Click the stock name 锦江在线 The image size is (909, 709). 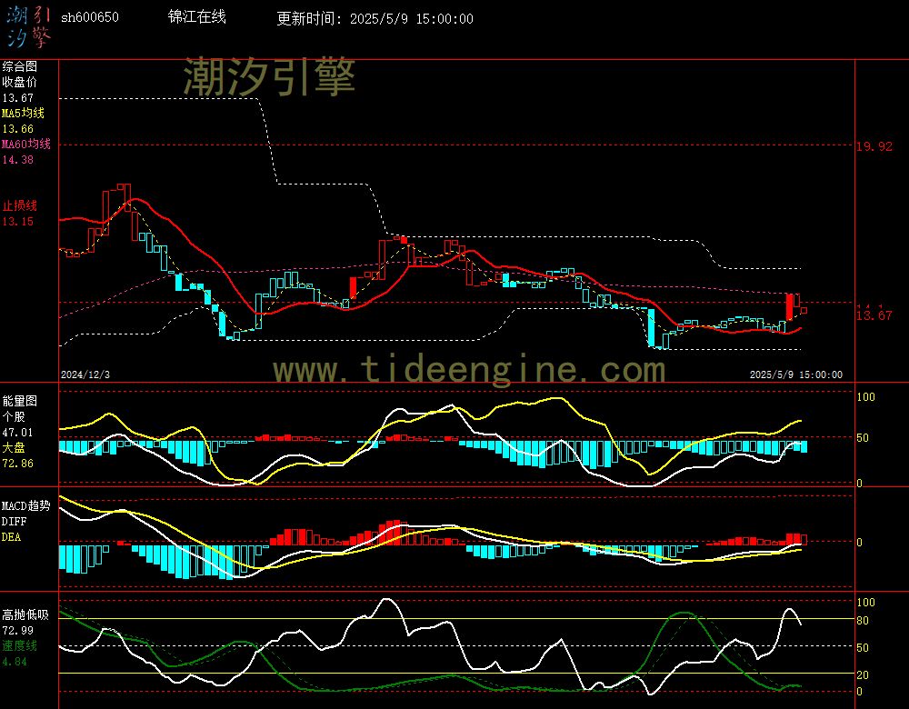[x=196, y=16]
